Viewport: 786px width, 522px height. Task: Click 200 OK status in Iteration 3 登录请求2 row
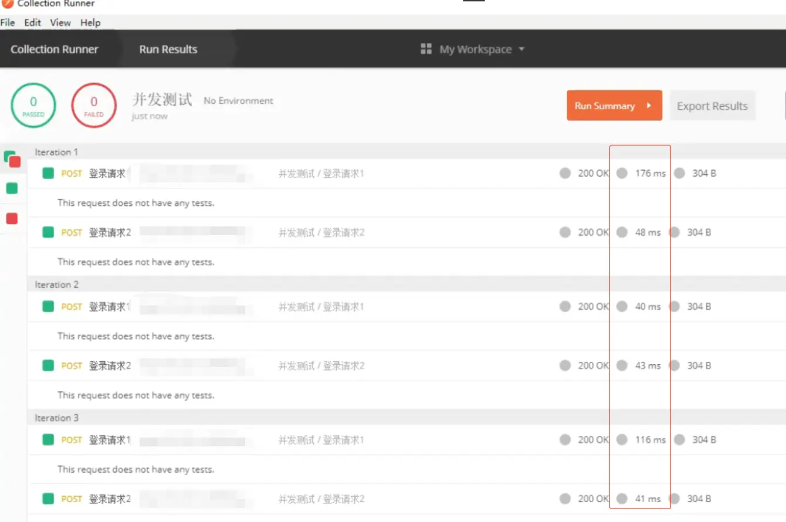[x=594, y=499]
